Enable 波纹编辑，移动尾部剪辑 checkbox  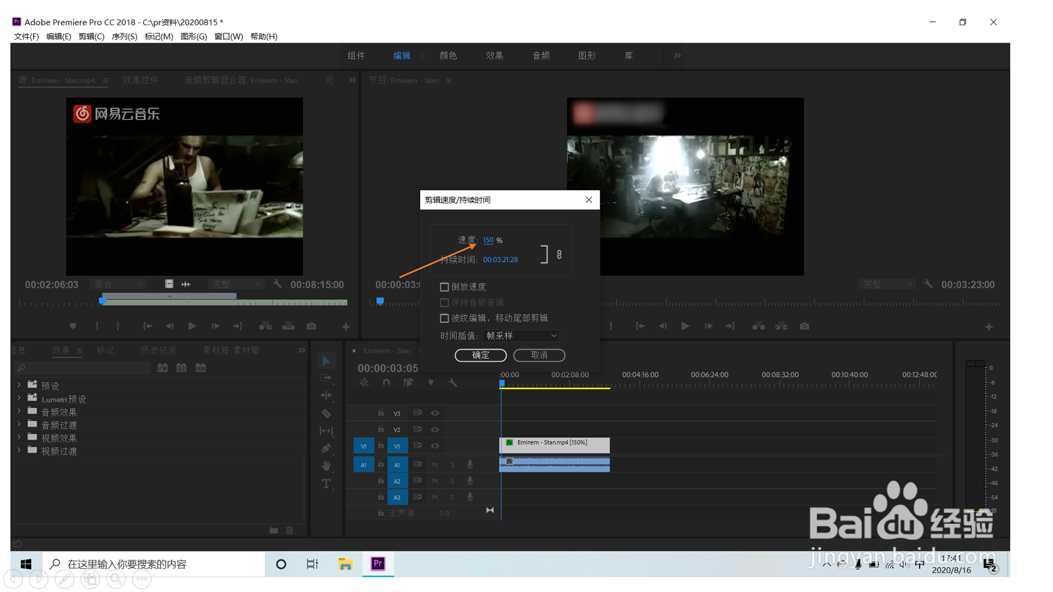tap(444, 318)
